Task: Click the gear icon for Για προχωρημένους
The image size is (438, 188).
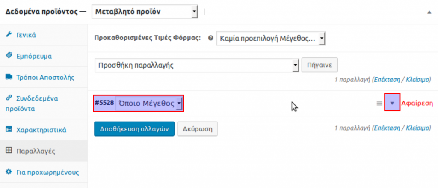Action: pyautogui.click(x=9, y=173)
